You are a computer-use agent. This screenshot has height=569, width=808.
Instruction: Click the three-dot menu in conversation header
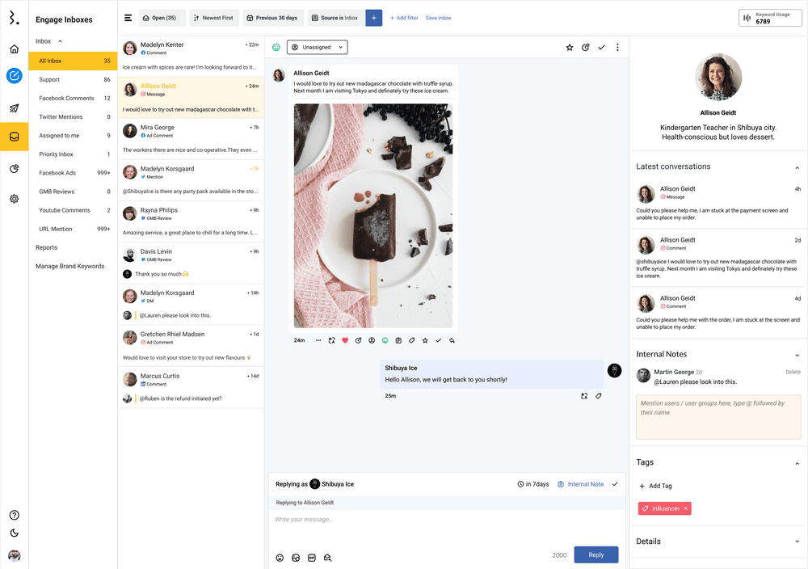617,48
